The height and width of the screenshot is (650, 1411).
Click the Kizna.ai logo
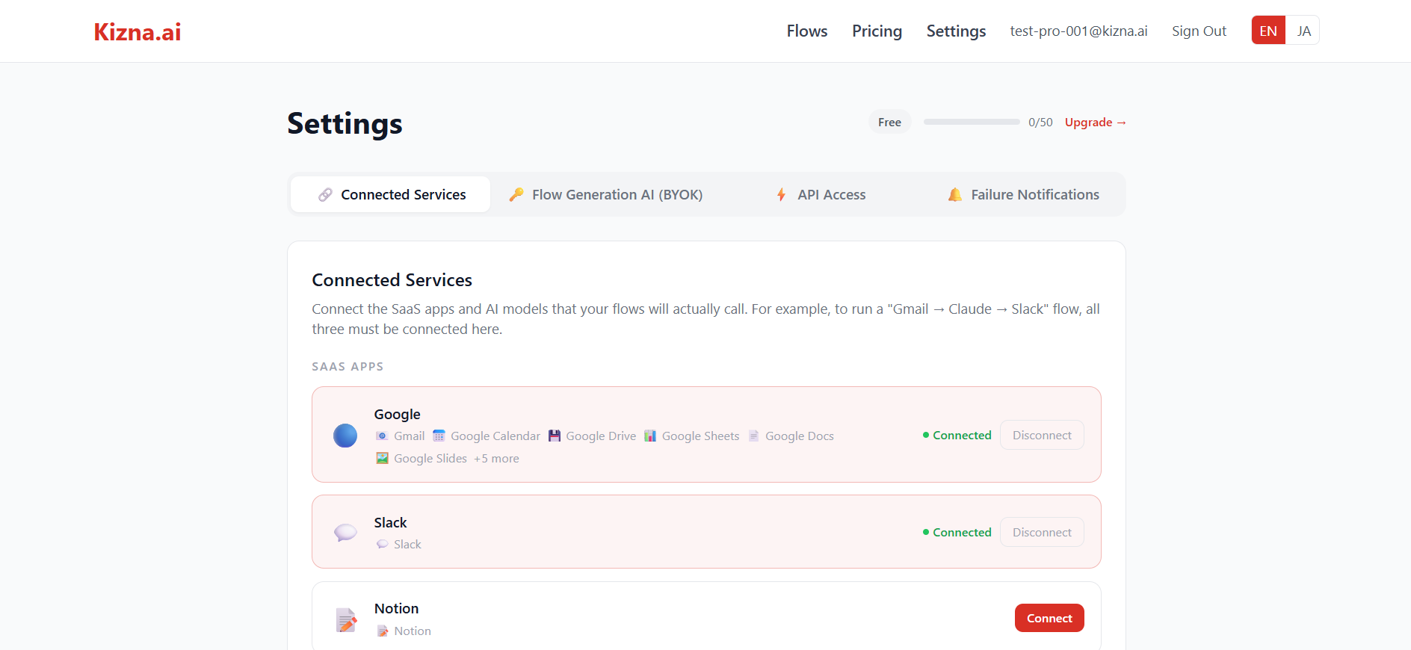[138, 31]
